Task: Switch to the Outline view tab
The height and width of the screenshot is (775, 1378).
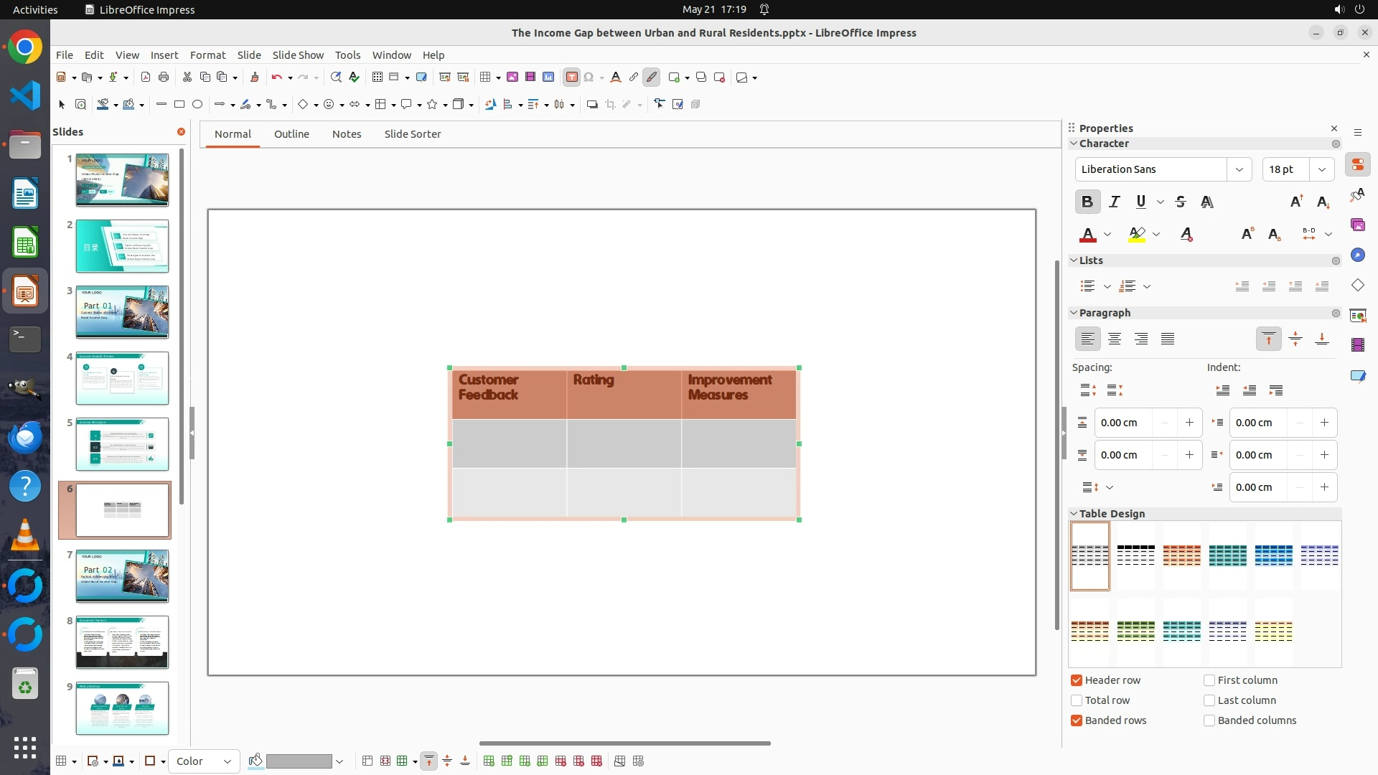Action: click(x=291, y=134)
